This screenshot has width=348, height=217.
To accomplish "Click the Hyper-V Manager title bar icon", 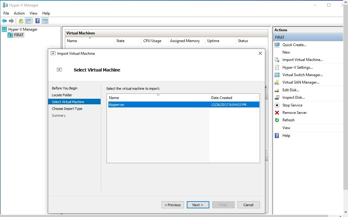I will tap(5, 5).
